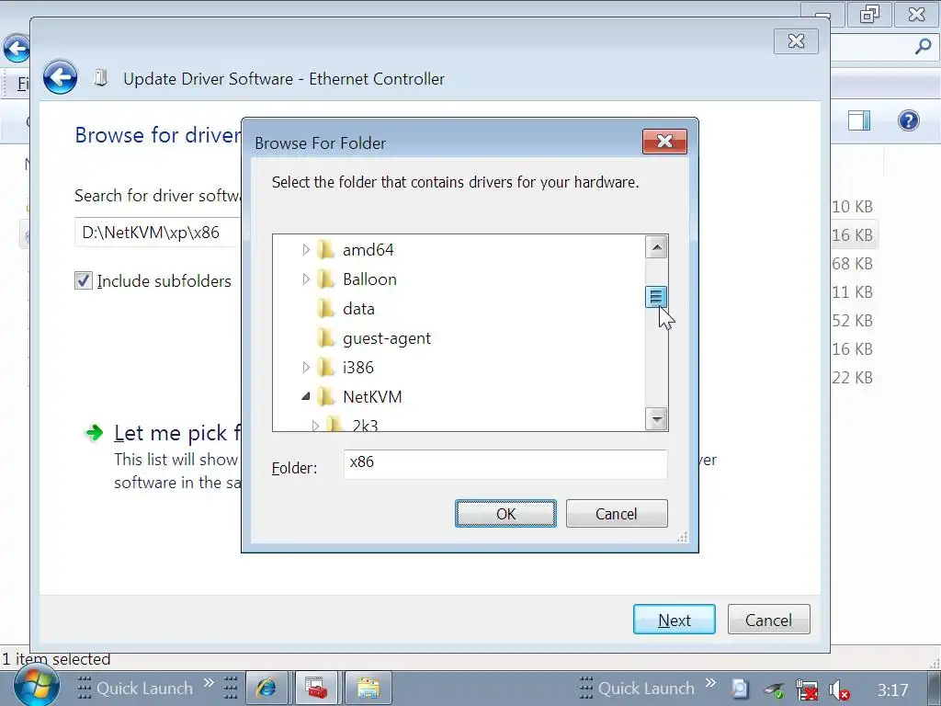The height and width of the screenshot is (706, 941).
Task: Expand left Quick Launch chevron
Action: [x=209, y=683]
